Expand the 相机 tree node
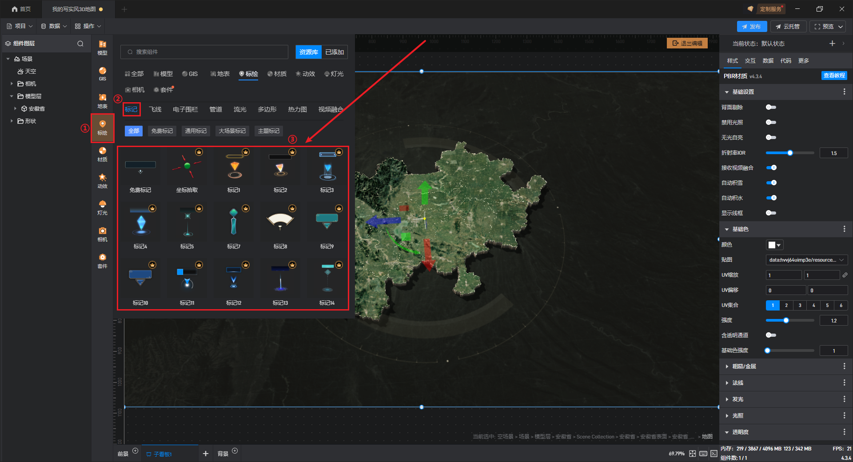The height and width of the screenshot is (462, 853). pyautogui.click(x=12, y=84)
